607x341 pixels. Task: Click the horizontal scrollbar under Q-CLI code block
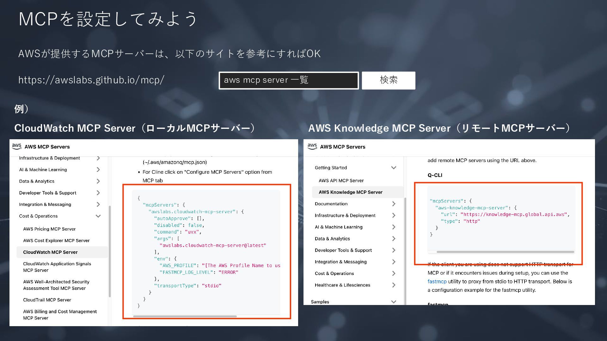click(x=505, y=252)
